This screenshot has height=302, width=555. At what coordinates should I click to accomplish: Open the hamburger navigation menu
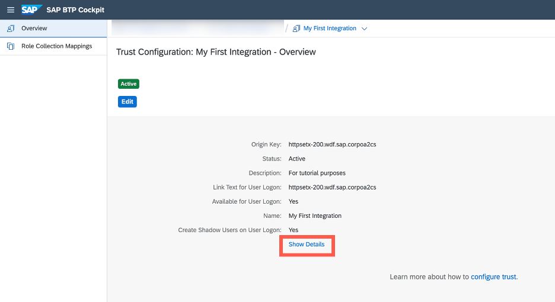point(11,10)
